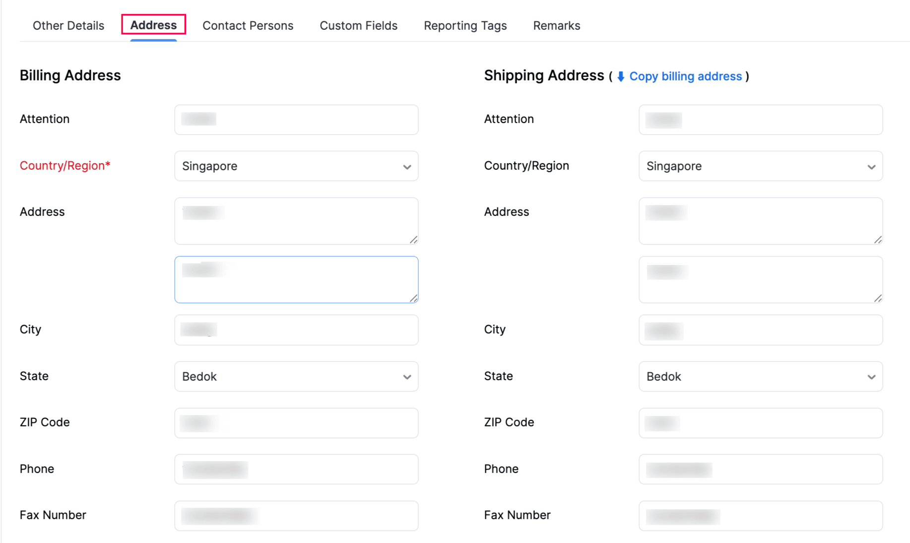Open the Other Details tab
Viewport: 910px width, 543px height.
click(68, 25)
